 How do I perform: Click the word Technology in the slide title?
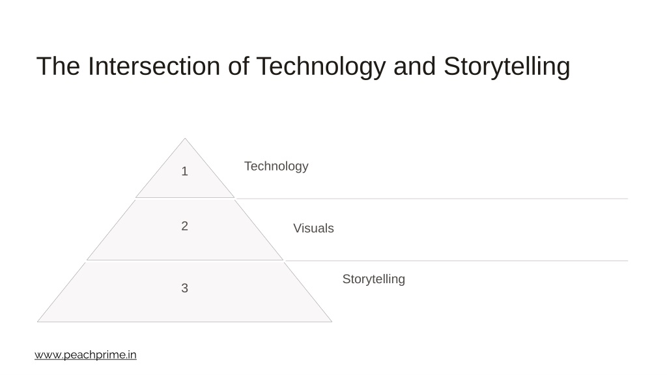click(x=321, y=67)
